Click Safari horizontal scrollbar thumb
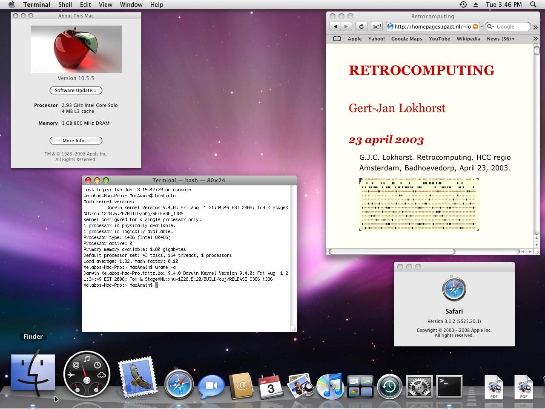The height and width of the screenshot is (409, 545). point(392,251)
